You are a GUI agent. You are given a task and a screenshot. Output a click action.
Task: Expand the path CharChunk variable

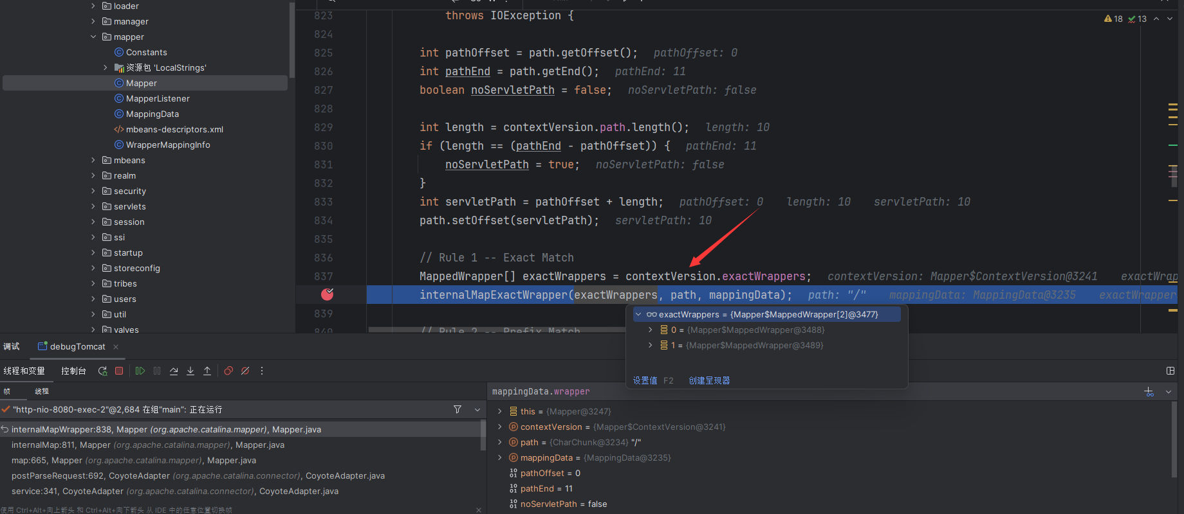[499, 442]
